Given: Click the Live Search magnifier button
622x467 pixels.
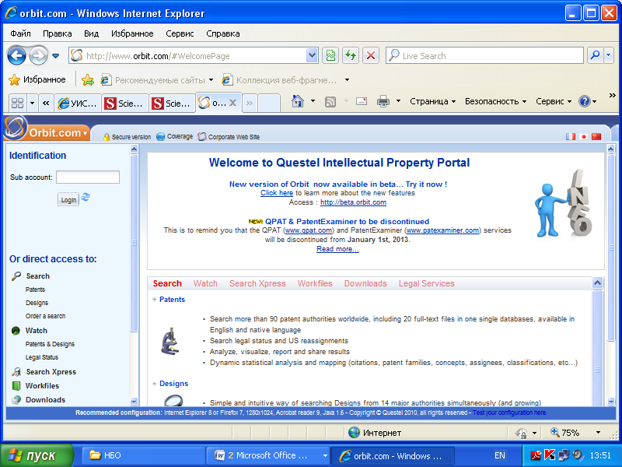Looking at the screenshot, I should [x=595, y=55].
